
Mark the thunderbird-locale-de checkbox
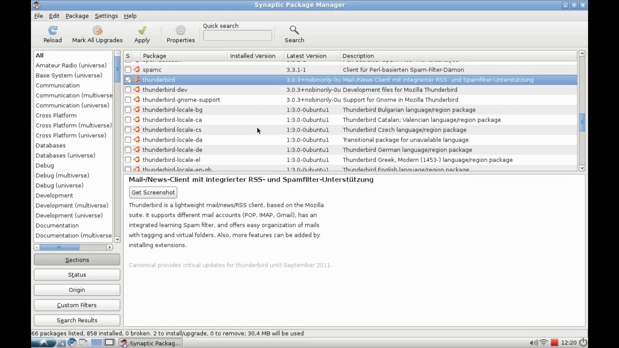128,150
